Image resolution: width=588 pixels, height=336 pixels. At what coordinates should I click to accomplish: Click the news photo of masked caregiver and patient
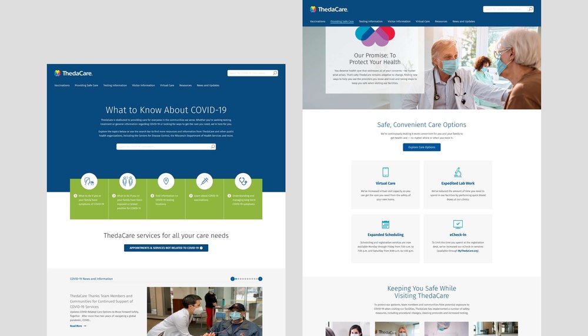(x=205, y=311)
